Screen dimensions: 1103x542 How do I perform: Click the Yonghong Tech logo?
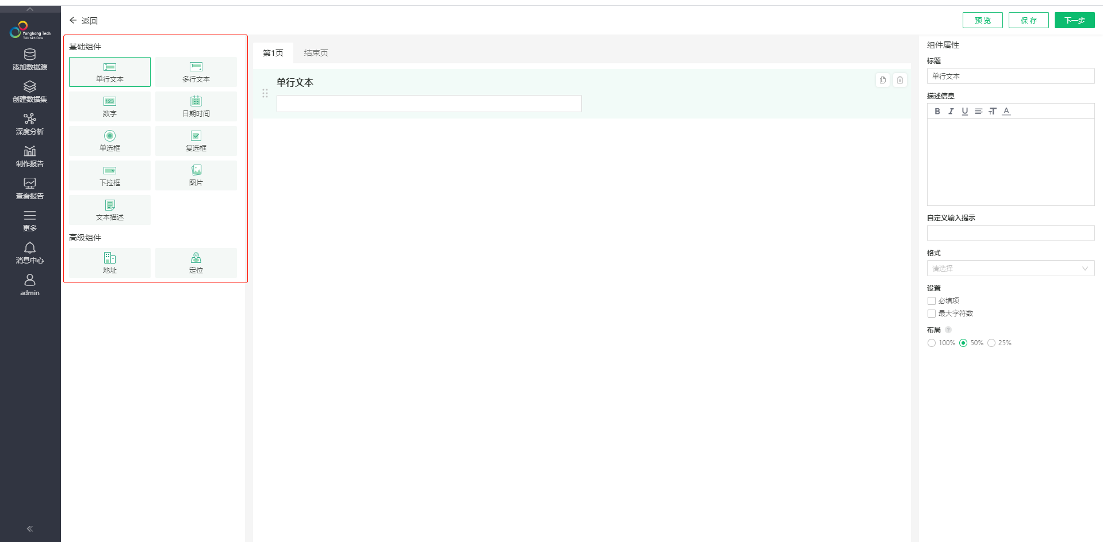[x=30, y=30]
